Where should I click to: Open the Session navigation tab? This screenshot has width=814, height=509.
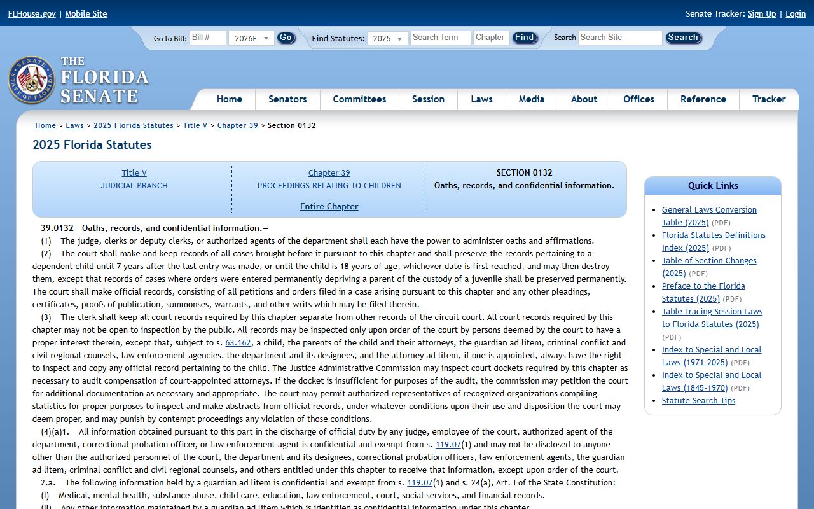pyautogui.click(x=428, y=99)
